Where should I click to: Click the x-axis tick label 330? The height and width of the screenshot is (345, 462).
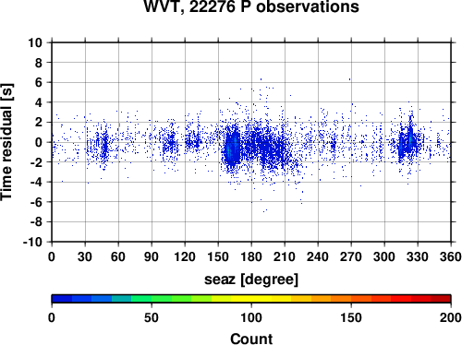click(x=418, y=256)
